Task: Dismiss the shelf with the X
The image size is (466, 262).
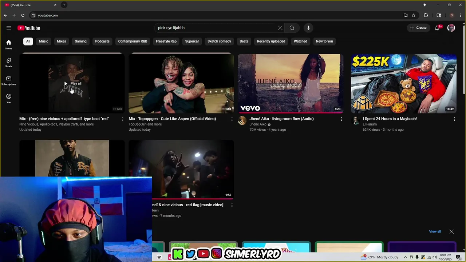Action: (x=451, y=231)
